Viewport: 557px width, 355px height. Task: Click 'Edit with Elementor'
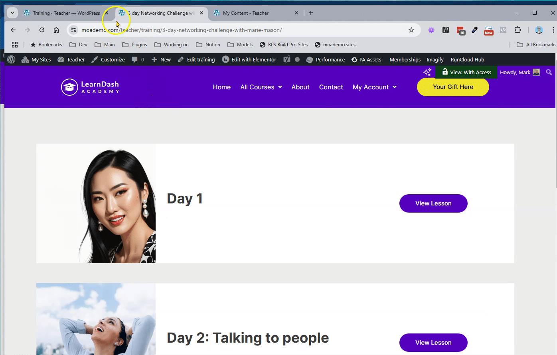click(x=249, y=59)
